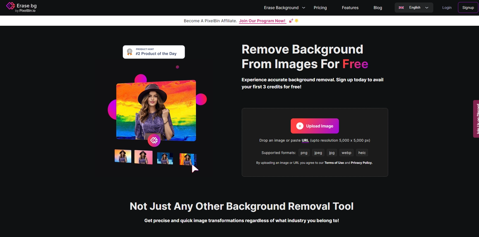
Task: Click the jpeg format tag
Action: pyautogui.click(x=318, y=153)
